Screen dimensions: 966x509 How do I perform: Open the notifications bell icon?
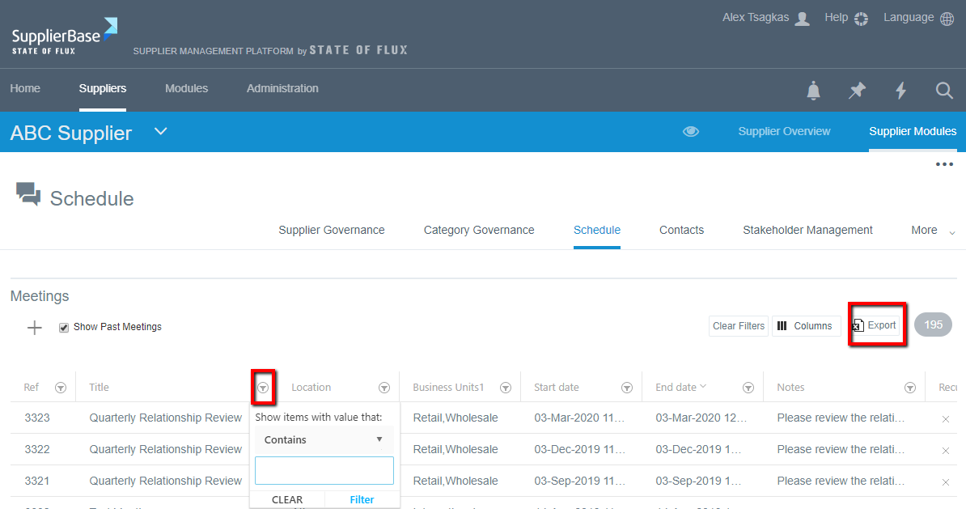[x=814, y=91]
